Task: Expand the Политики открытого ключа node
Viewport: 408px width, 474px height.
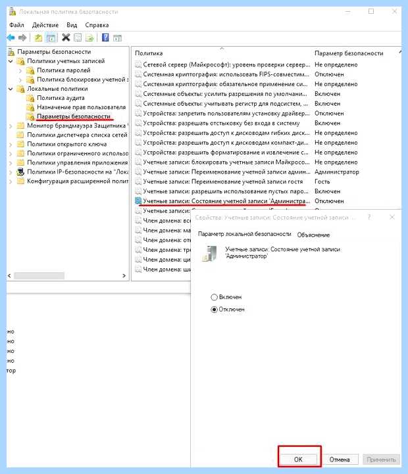Action: click(x=11, y=145)
